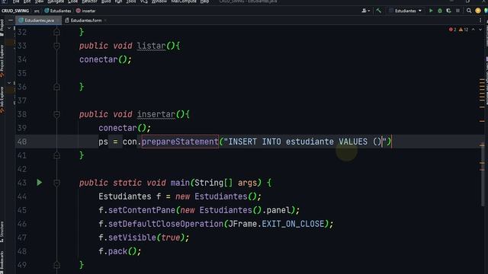Click insertar method in navigation breadcrumb
488x274 pixels.
point(86,11)
